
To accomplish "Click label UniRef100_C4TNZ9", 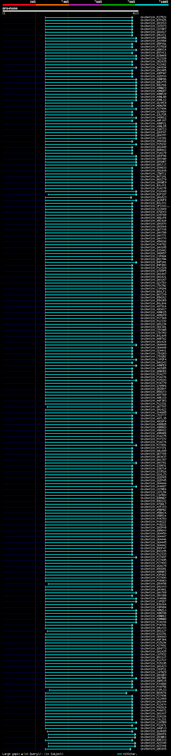I will pos(153,672).
